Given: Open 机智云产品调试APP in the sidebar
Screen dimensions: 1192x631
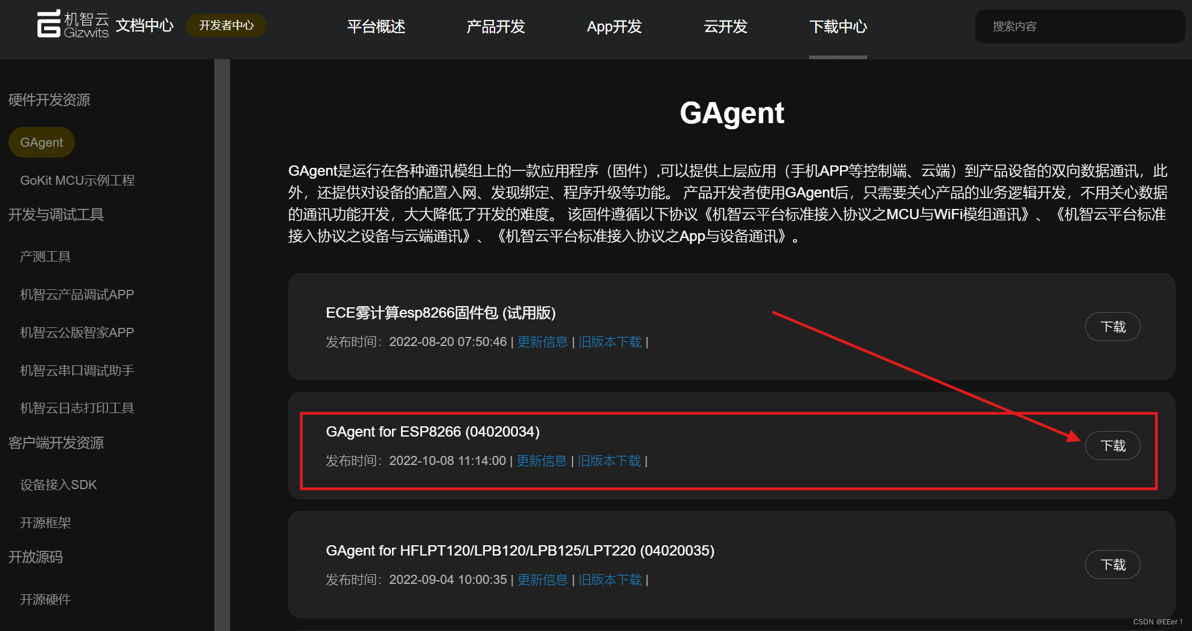Looking at the screenshot, I should point(77,295).
